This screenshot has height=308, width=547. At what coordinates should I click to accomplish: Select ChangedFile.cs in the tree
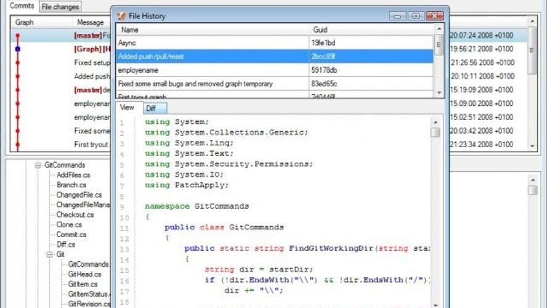[79, 195]
